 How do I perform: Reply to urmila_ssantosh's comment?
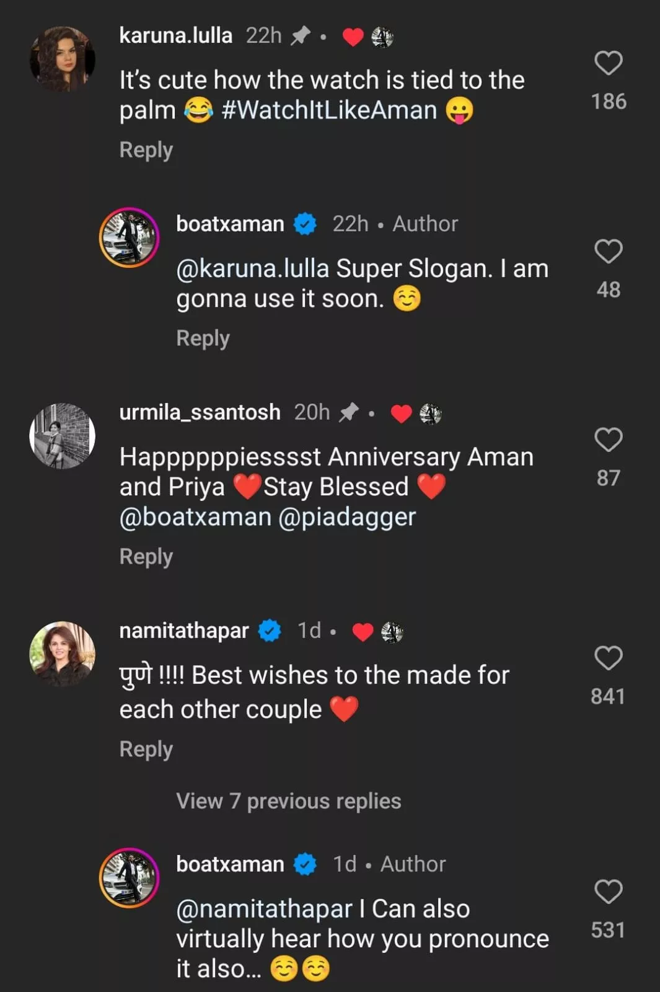click(146, 557)
